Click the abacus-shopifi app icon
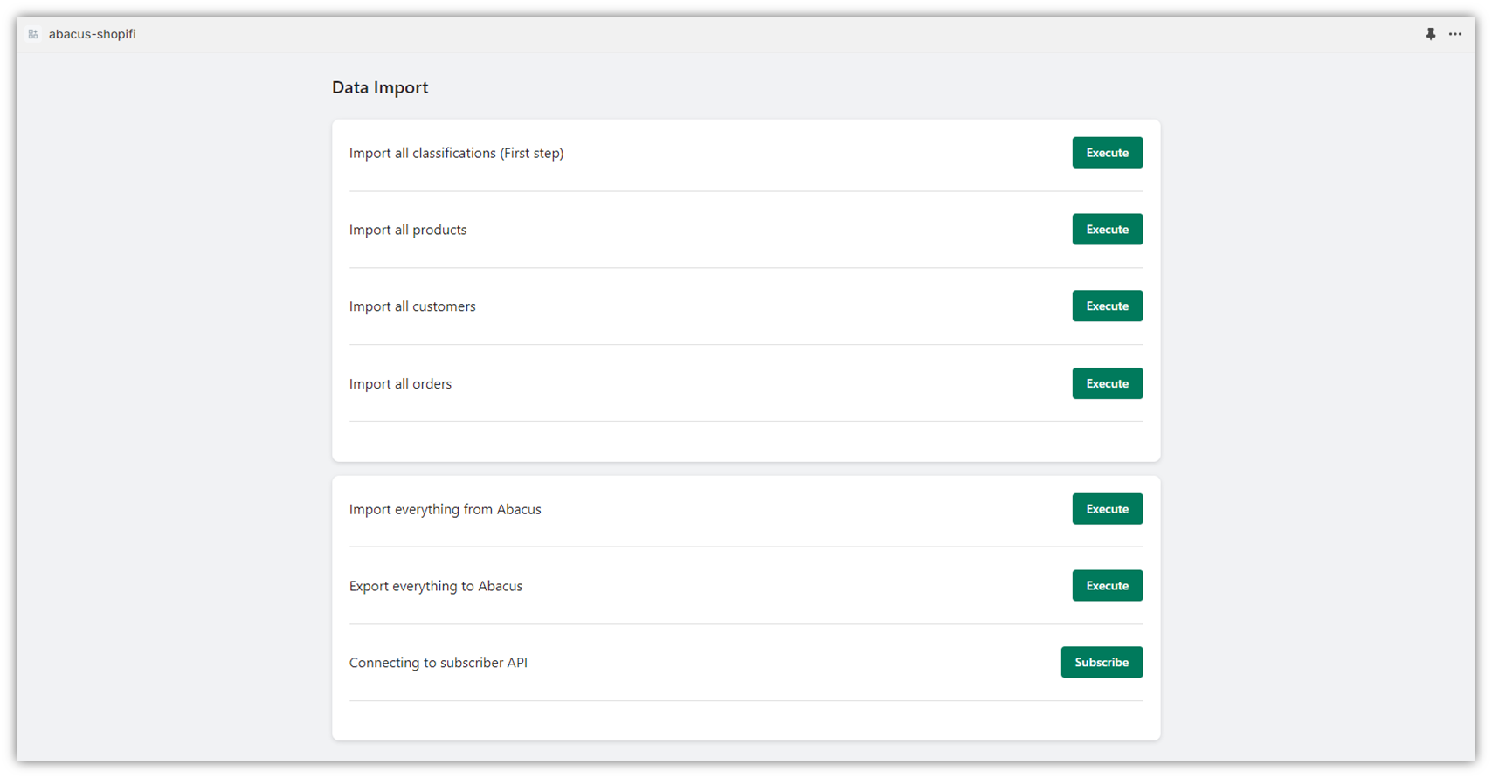This screenshot has width=1492, height=778. tap(33, 34)
